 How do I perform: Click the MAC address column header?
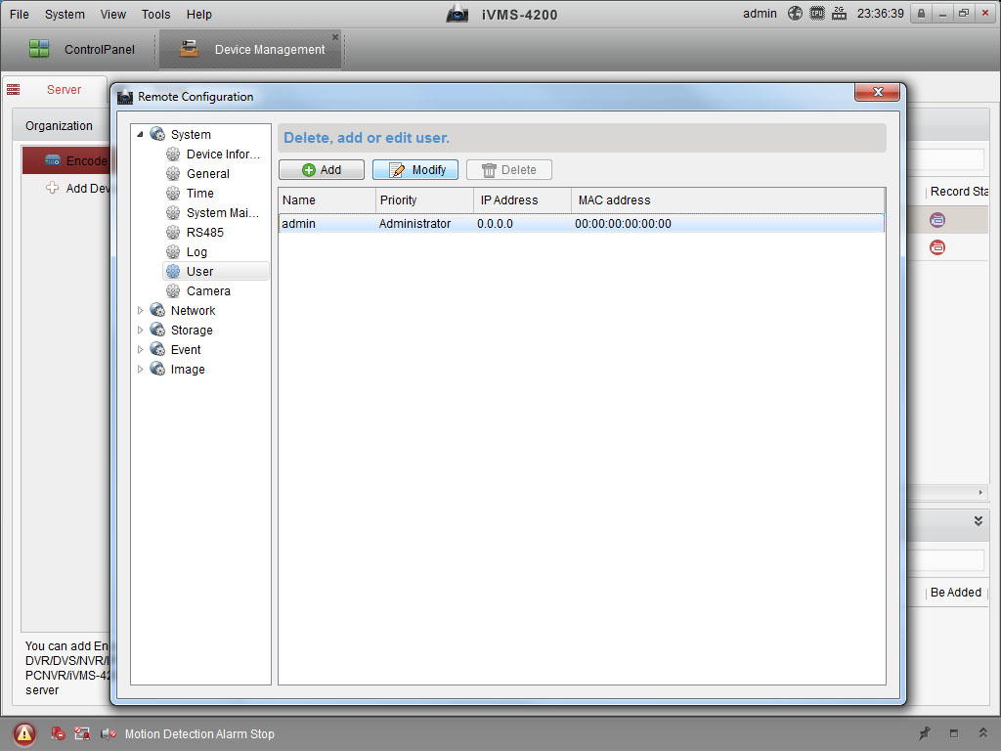(x=728, y=199)
